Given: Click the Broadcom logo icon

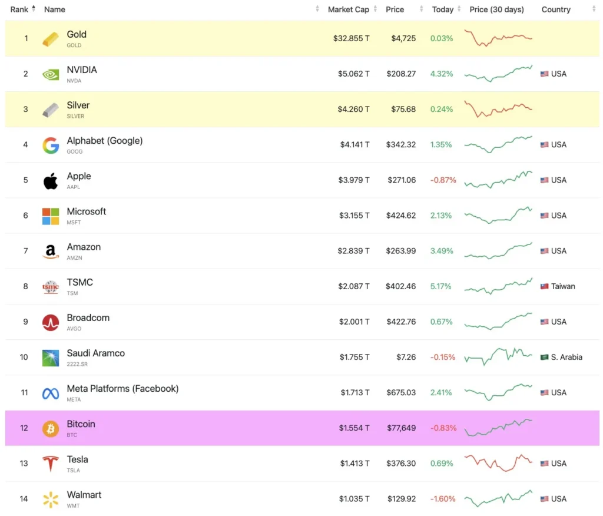Looking at the screenshot, I should [x=51, y=322].
